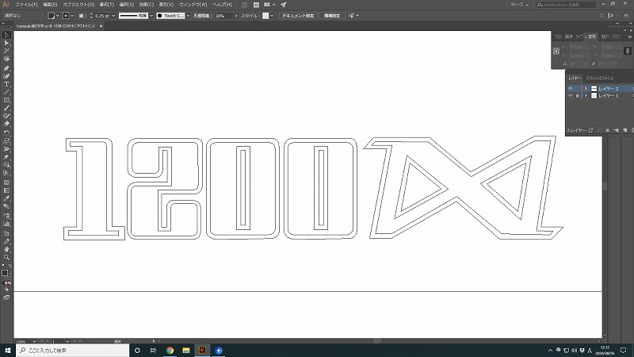Expand the opacity slider arrow

[236, 16]
